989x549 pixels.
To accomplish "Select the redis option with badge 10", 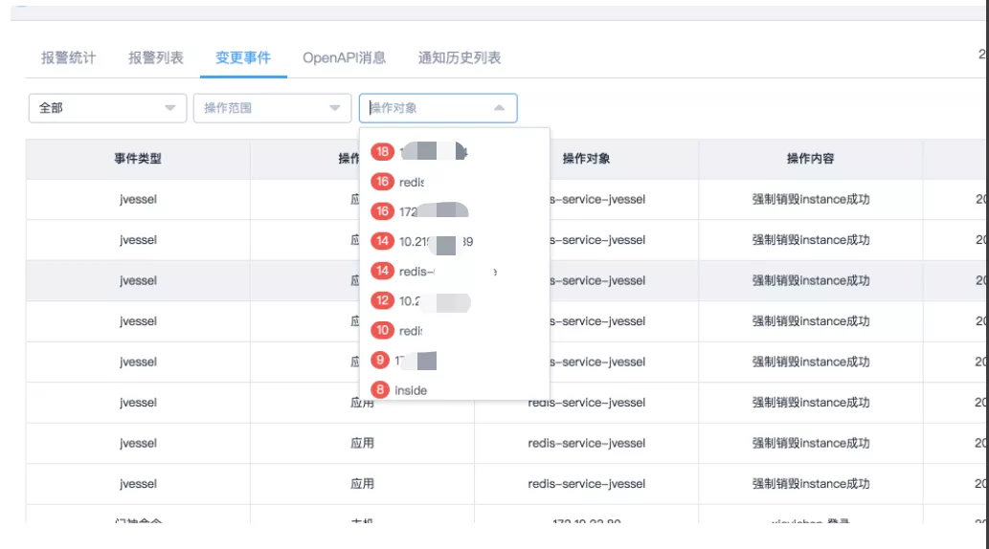I will coord(454,331).
